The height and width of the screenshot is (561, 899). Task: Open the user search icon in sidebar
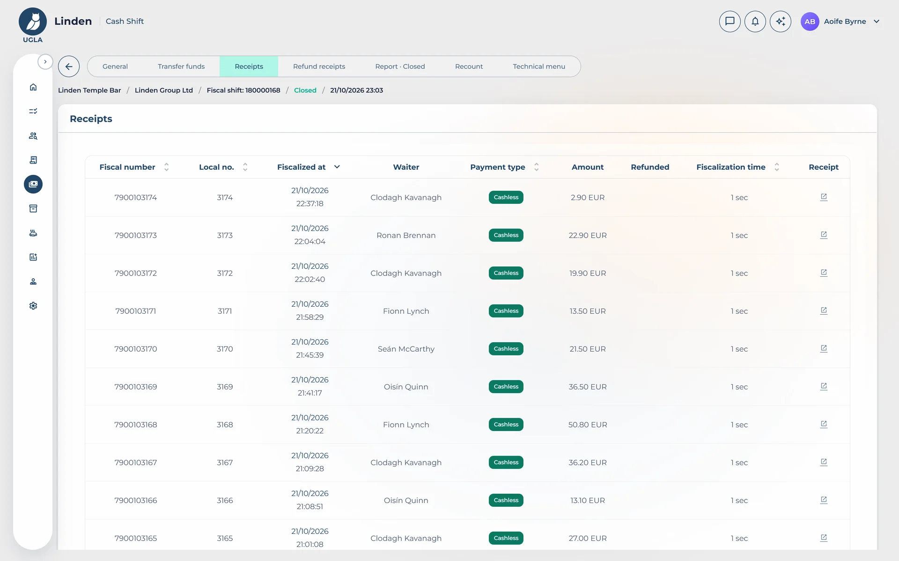pos(33,136)
